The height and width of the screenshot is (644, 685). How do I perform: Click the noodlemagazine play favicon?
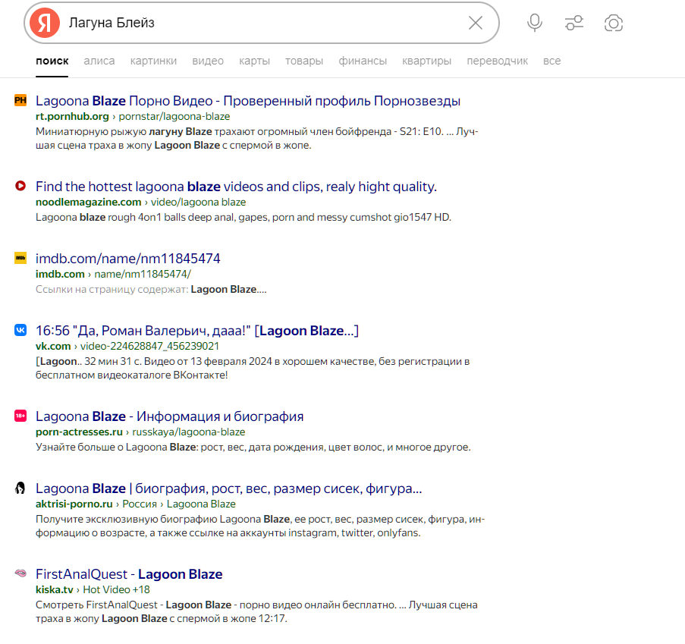pos(20,186)
